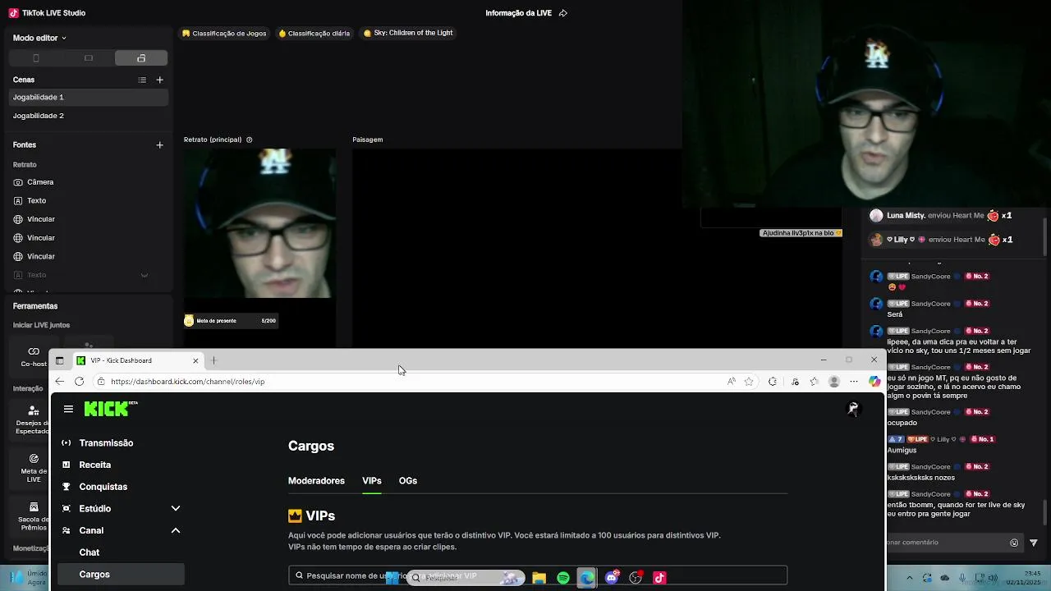Open the Co-host tool

click(34, 356)
